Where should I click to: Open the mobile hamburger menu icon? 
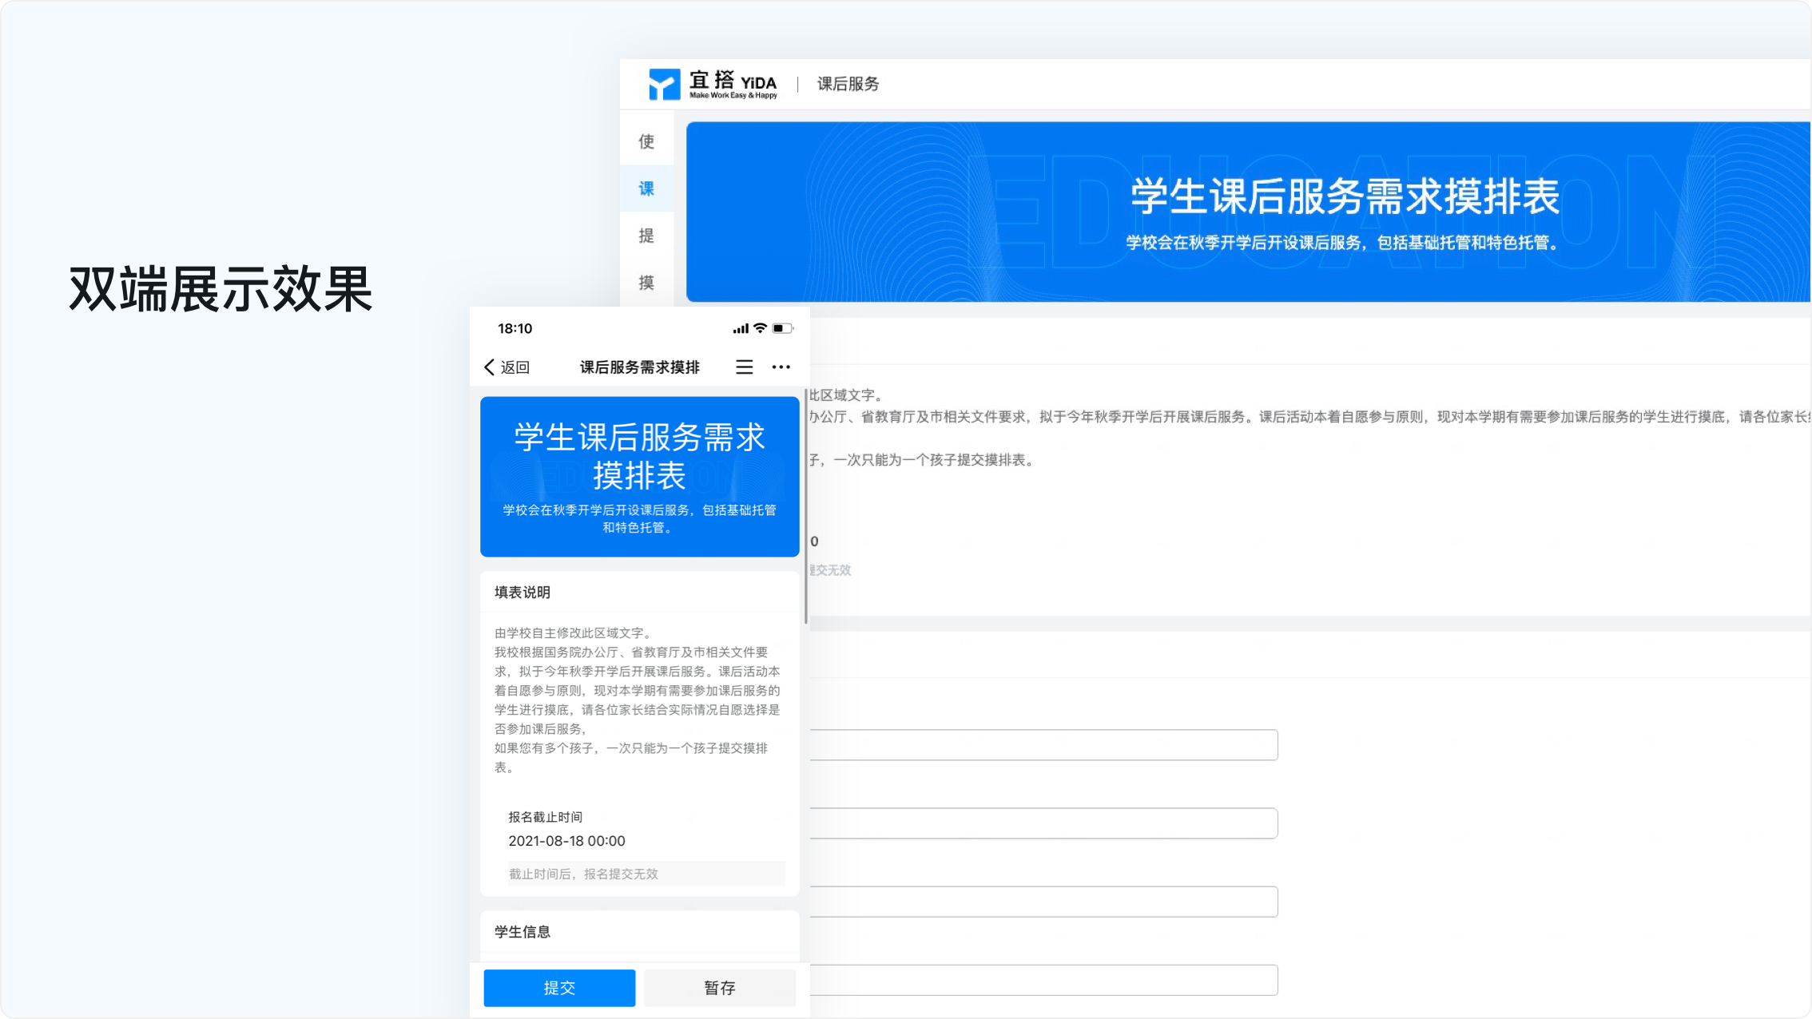744,367
